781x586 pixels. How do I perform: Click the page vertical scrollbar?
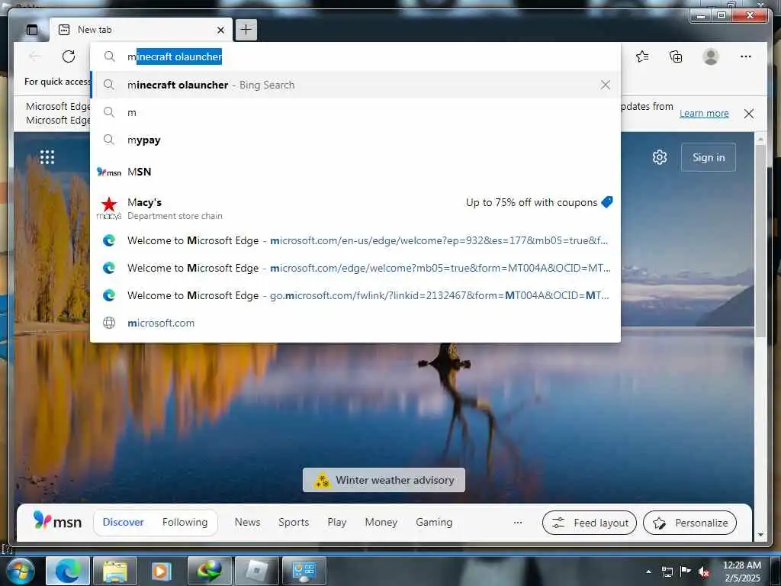pyautogui.click(x=760, y=242)
